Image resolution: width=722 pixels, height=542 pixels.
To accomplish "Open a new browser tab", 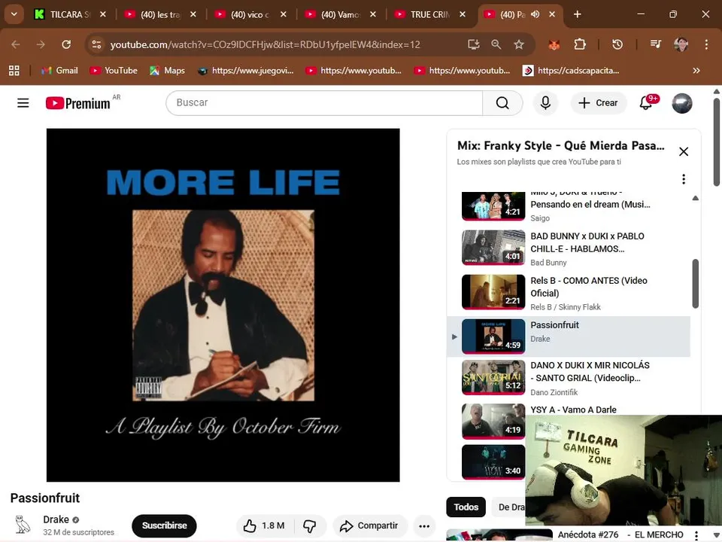I will point(577,14).
